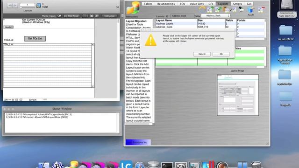Click the Layout Image preview thumbnail
299x168 pixels.
click(238, 95)
